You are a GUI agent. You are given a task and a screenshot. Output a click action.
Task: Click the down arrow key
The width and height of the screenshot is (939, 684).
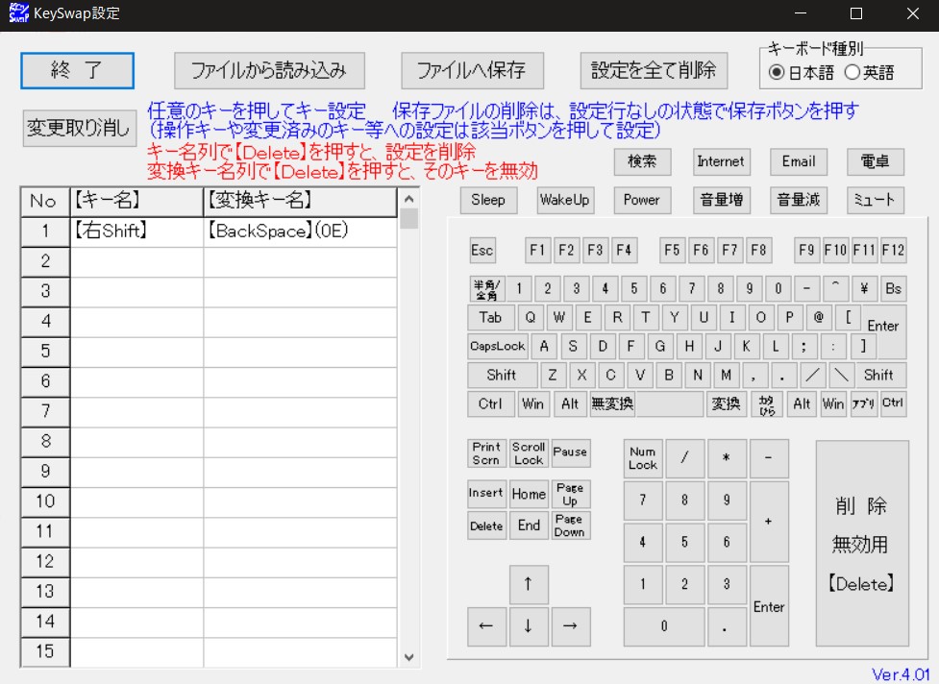coord(529,626)
